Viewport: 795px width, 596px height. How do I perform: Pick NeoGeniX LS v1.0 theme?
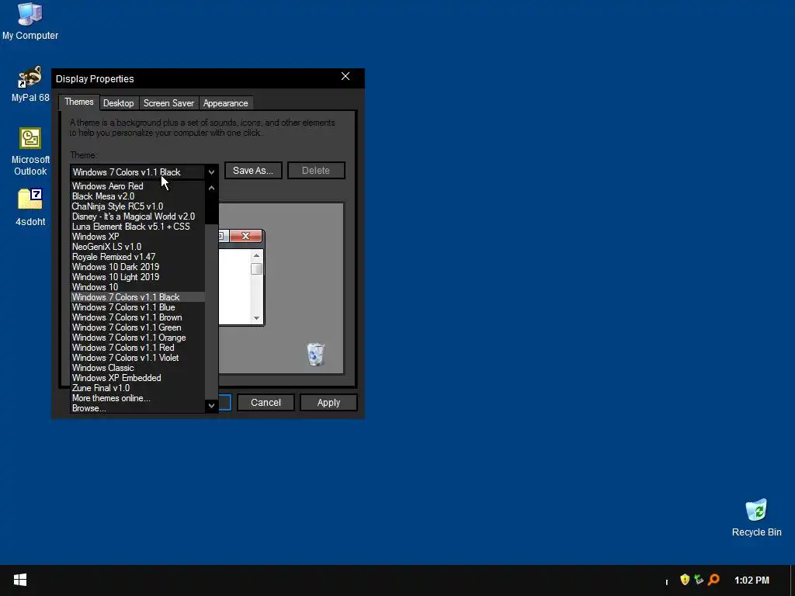pos(137,247)
